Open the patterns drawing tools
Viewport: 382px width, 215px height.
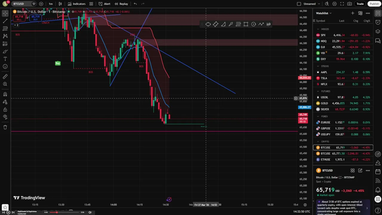[x=5, y=36]
